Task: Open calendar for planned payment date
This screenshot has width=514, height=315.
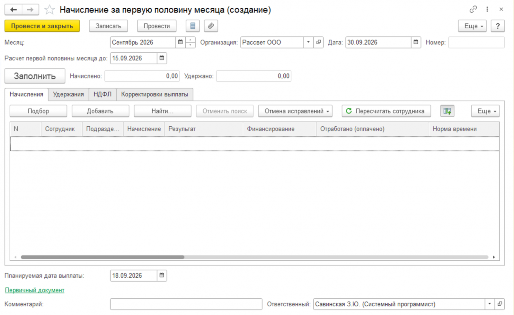Action: (x=162, y=275)
